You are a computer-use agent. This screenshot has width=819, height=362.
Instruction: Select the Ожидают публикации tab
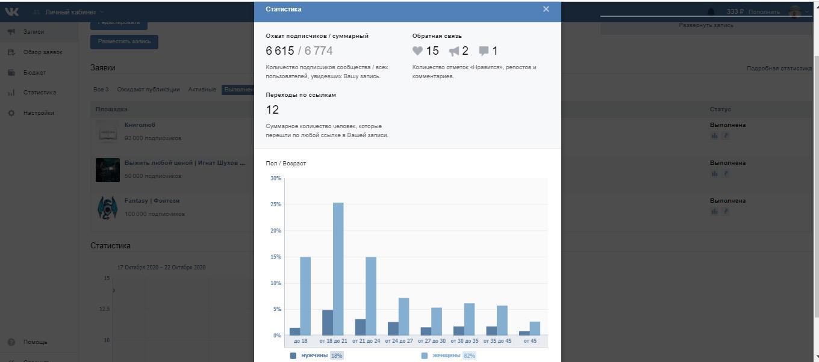148,90
